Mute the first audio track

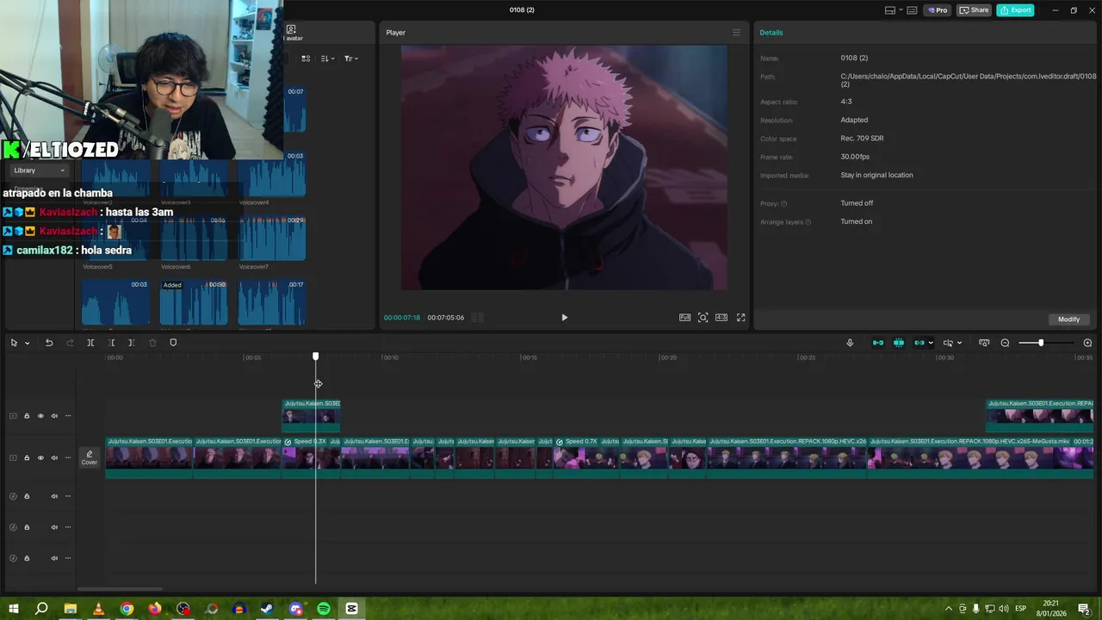[54, 496]
